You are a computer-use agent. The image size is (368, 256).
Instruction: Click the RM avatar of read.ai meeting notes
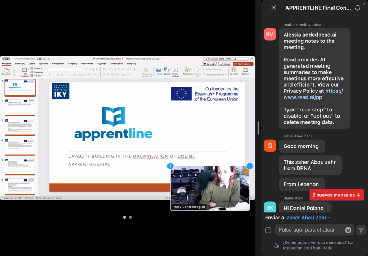click(270, 34)
